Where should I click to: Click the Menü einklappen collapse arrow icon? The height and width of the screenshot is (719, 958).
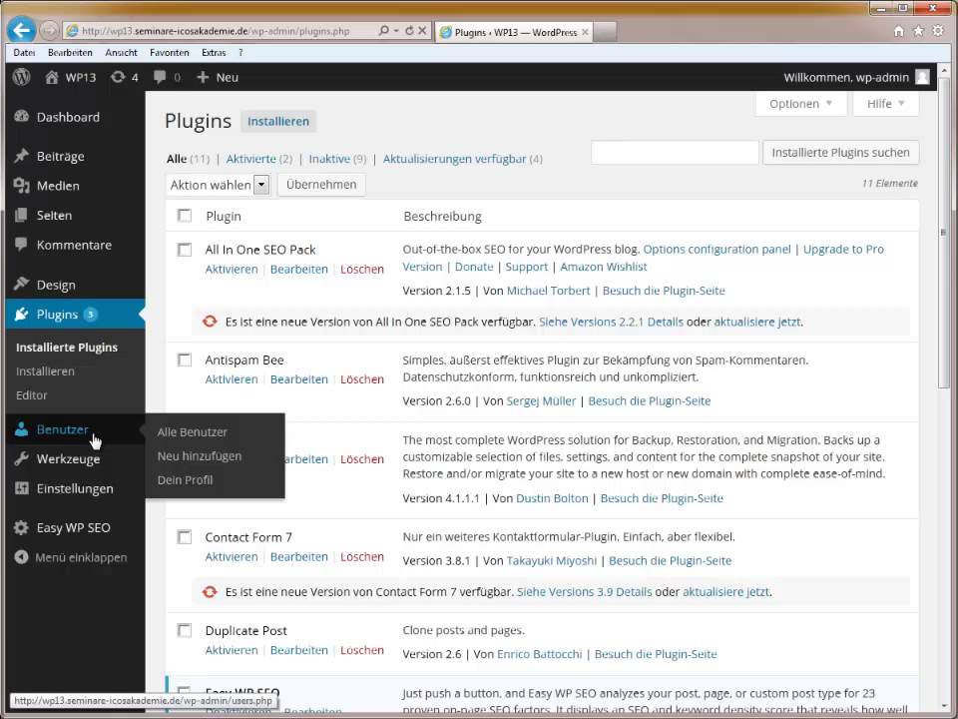(21, 557)
